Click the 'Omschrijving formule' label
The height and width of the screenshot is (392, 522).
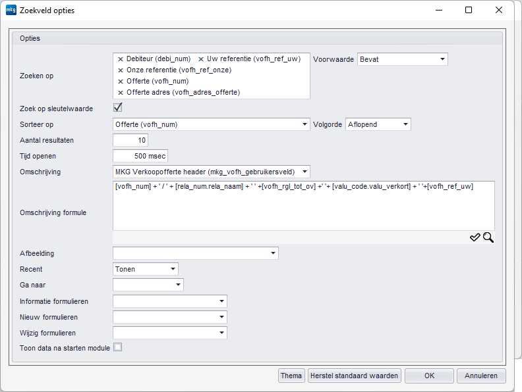pos(53,212)
